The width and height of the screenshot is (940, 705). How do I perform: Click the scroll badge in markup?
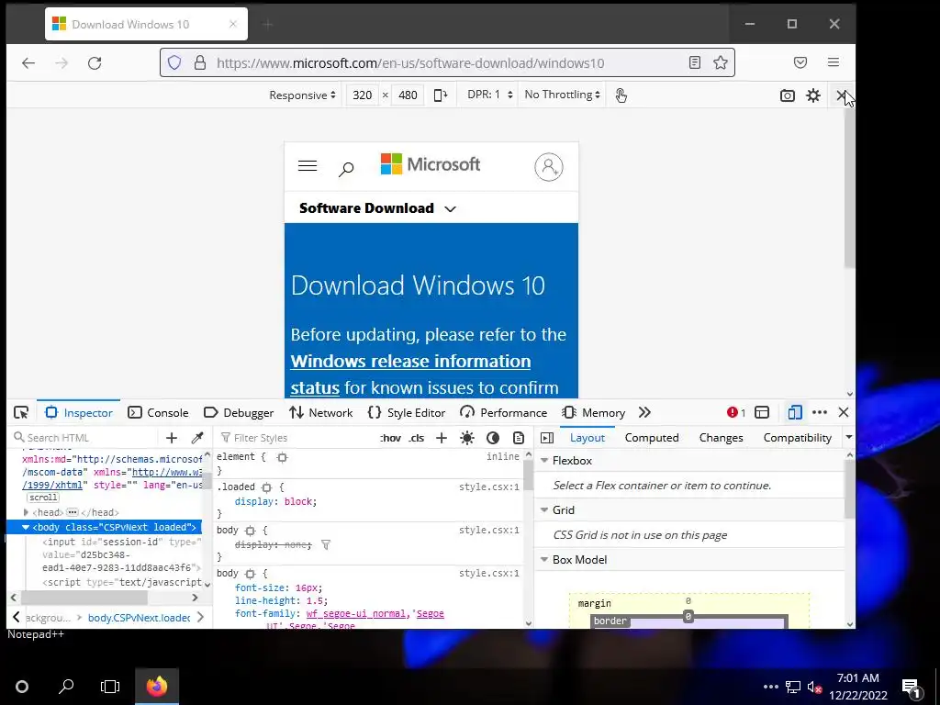coord(43,498)
